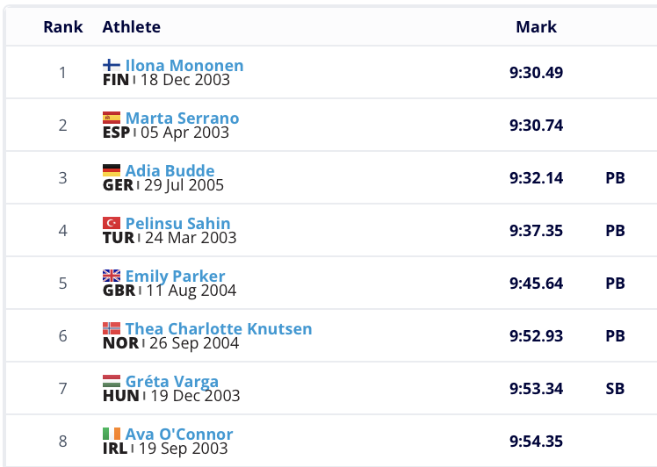Viewport: 657px width, 467px height.
Task: Click the Germany flag next to Adia Budde
Action: [112, 170]
